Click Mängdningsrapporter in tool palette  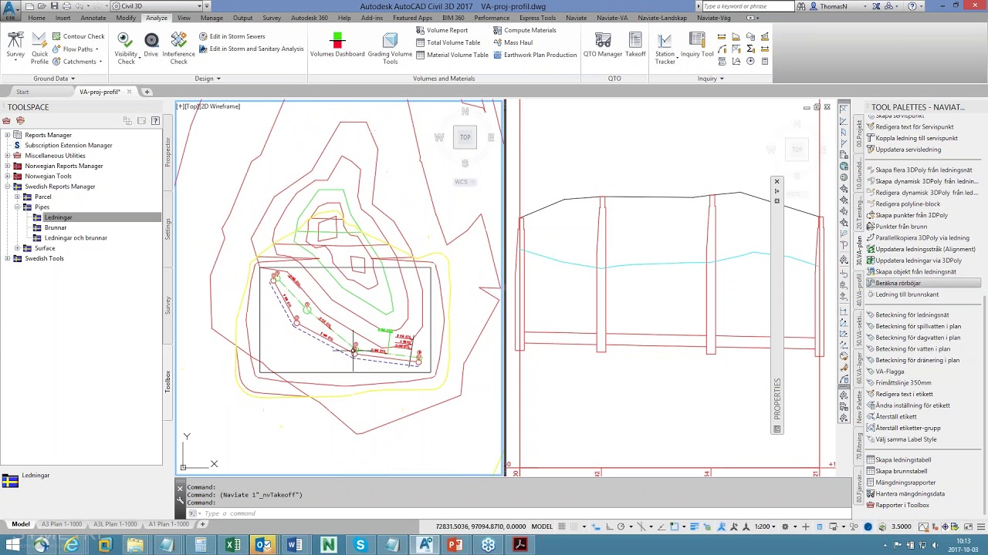pos(905,483)
